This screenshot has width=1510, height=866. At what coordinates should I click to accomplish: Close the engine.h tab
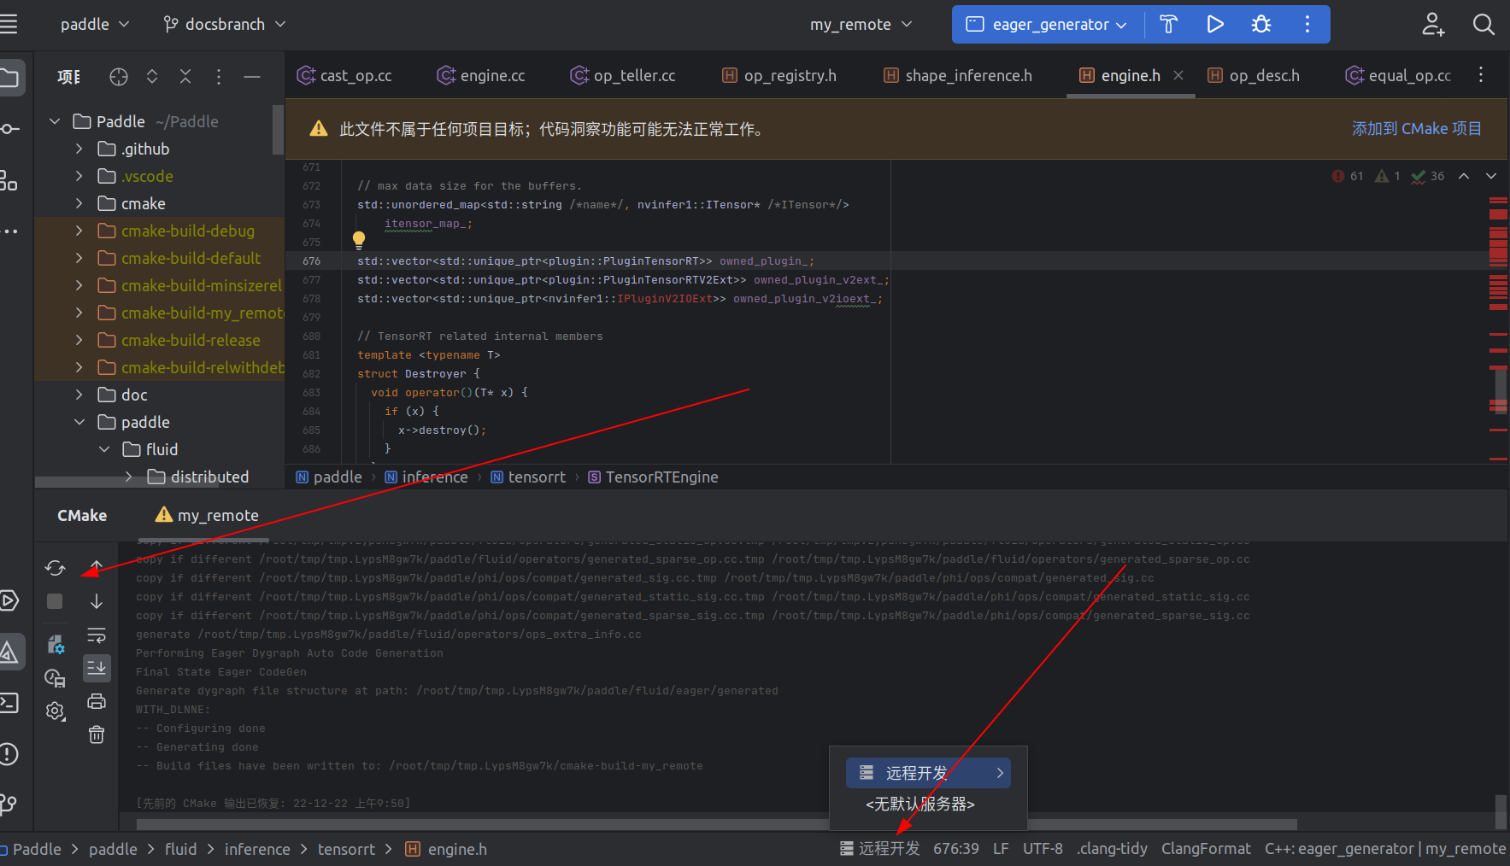coord(1178,75)
